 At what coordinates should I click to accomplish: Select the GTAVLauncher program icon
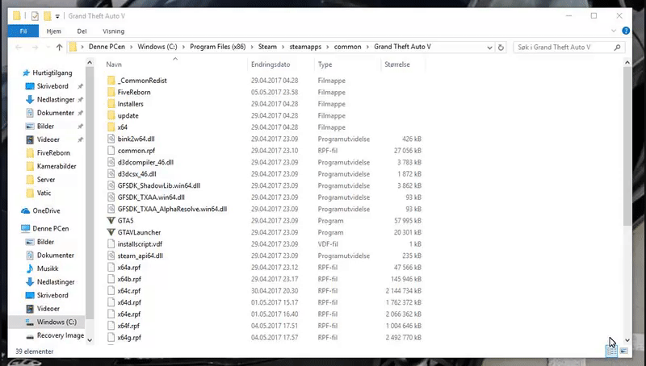[111, 232]
